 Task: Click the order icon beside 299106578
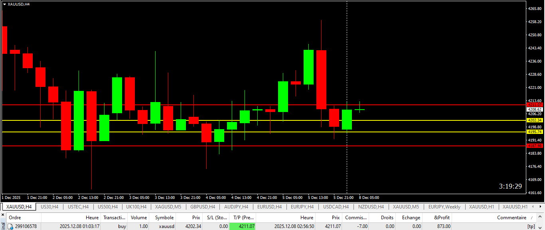pos(11,226)
